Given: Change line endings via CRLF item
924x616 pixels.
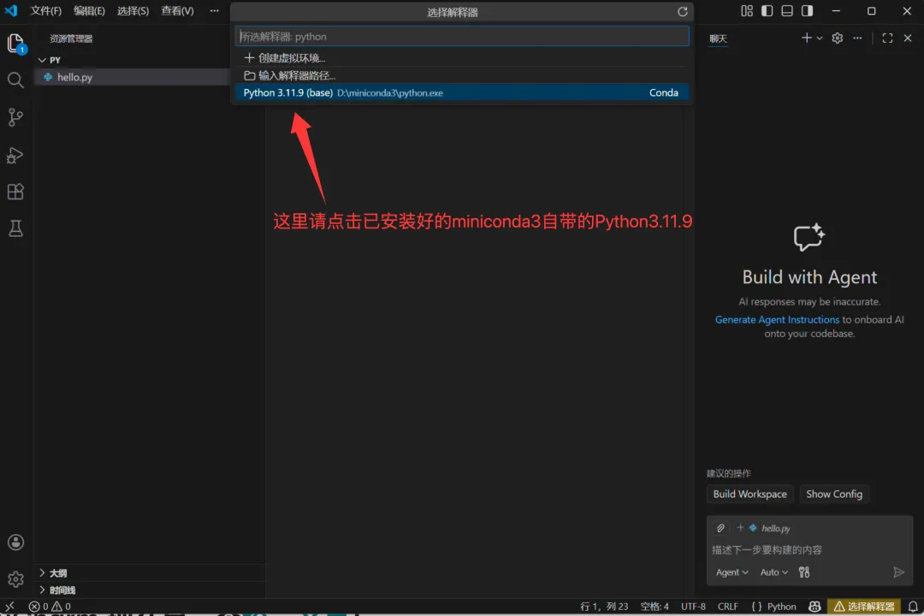Looking at the screenshot, I should click(728, 606).
